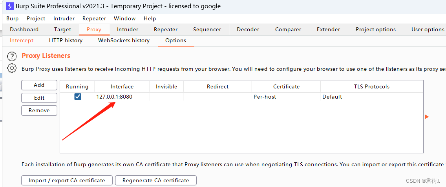Sort by the Interface column header

coord(122,87)
